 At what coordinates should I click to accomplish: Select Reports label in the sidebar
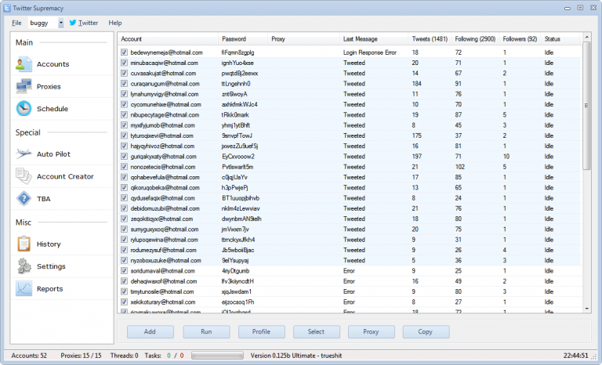pos(49,288)
